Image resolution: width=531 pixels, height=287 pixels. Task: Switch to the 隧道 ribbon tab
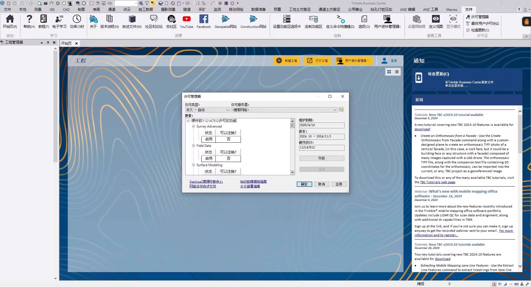pyautogui.click(x=187, y=9)
